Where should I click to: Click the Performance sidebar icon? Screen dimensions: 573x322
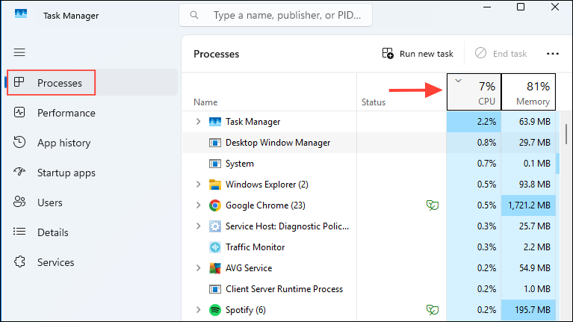pyautogui.click(x=19, y=112)
